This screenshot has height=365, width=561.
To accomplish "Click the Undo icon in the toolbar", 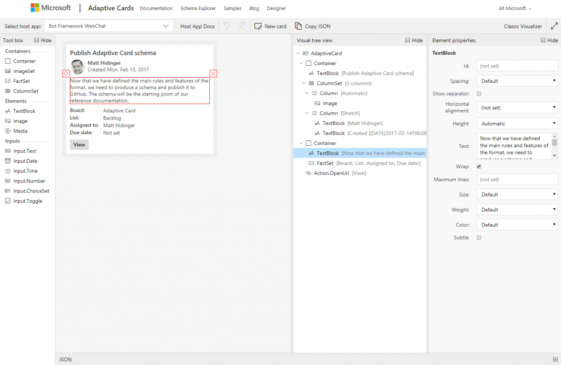I will (226, 26).
